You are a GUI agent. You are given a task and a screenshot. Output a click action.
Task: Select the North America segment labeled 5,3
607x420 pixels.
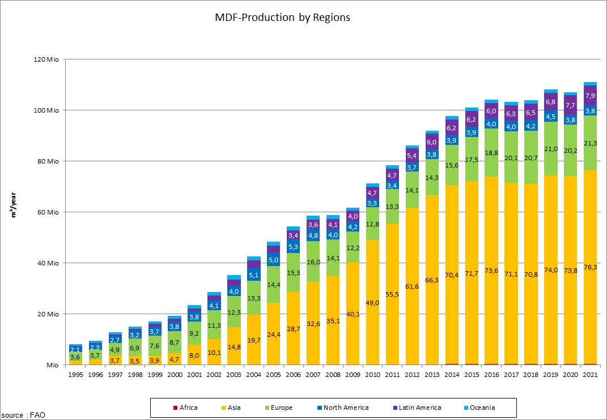(x=294, y=246)
